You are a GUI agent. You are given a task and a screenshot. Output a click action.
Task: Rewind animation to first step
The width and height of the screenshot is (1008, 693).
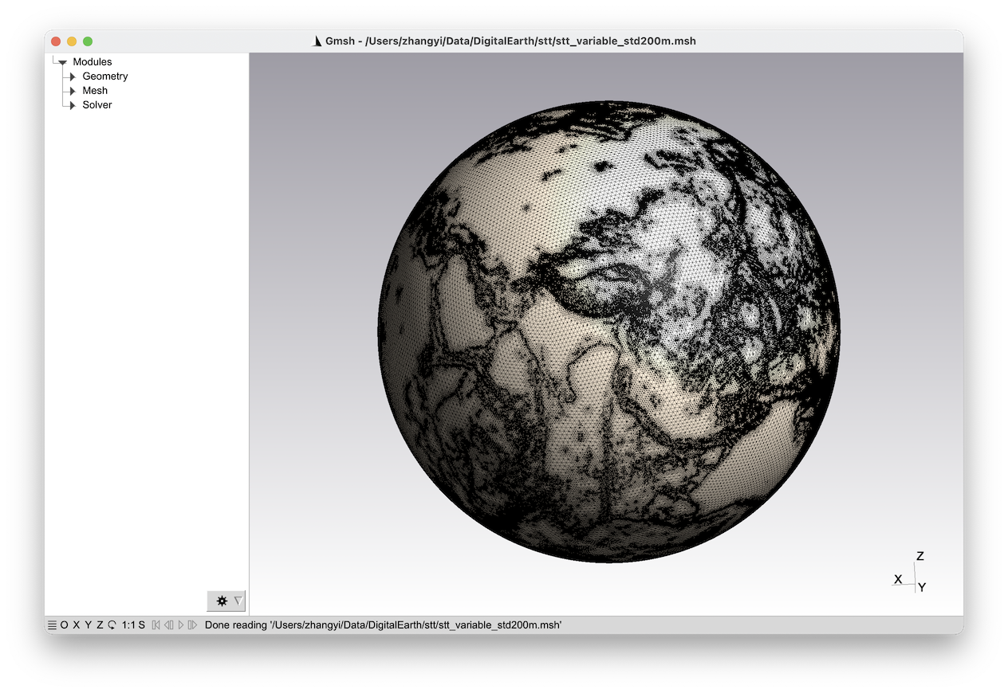point(156,625)
